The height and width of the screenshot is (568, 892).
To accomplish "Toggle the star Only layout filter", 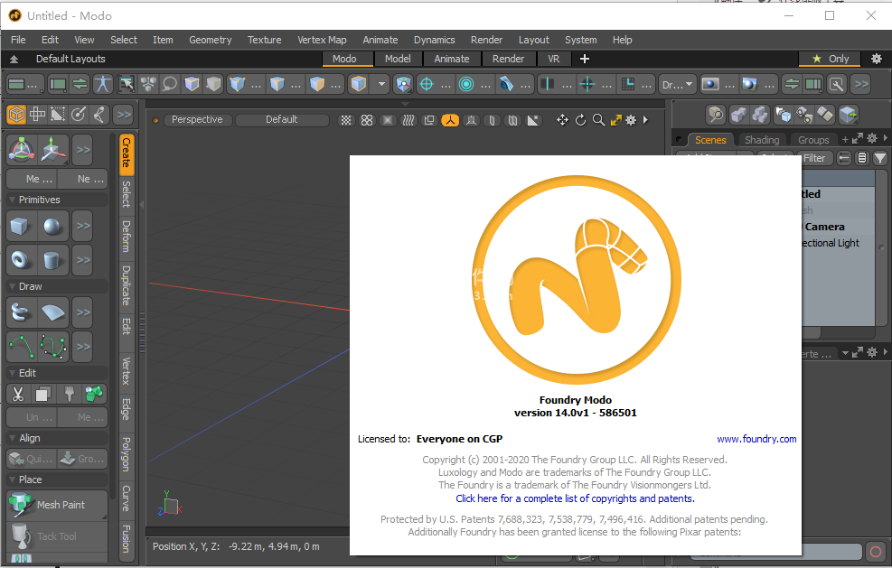I will point(831,59).
